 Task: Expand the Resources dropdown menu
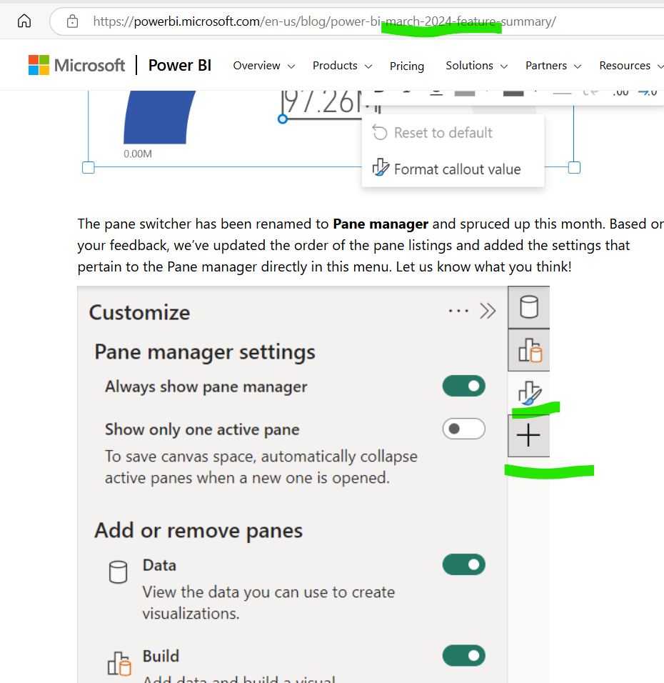coord(631,66)
